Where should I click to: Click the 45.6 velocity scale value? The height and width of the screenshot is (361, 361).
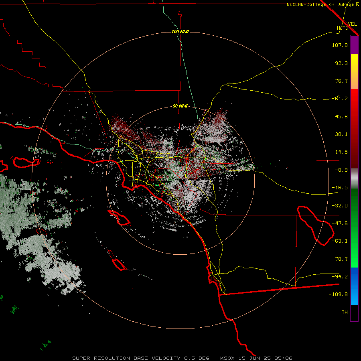point(341,116)
